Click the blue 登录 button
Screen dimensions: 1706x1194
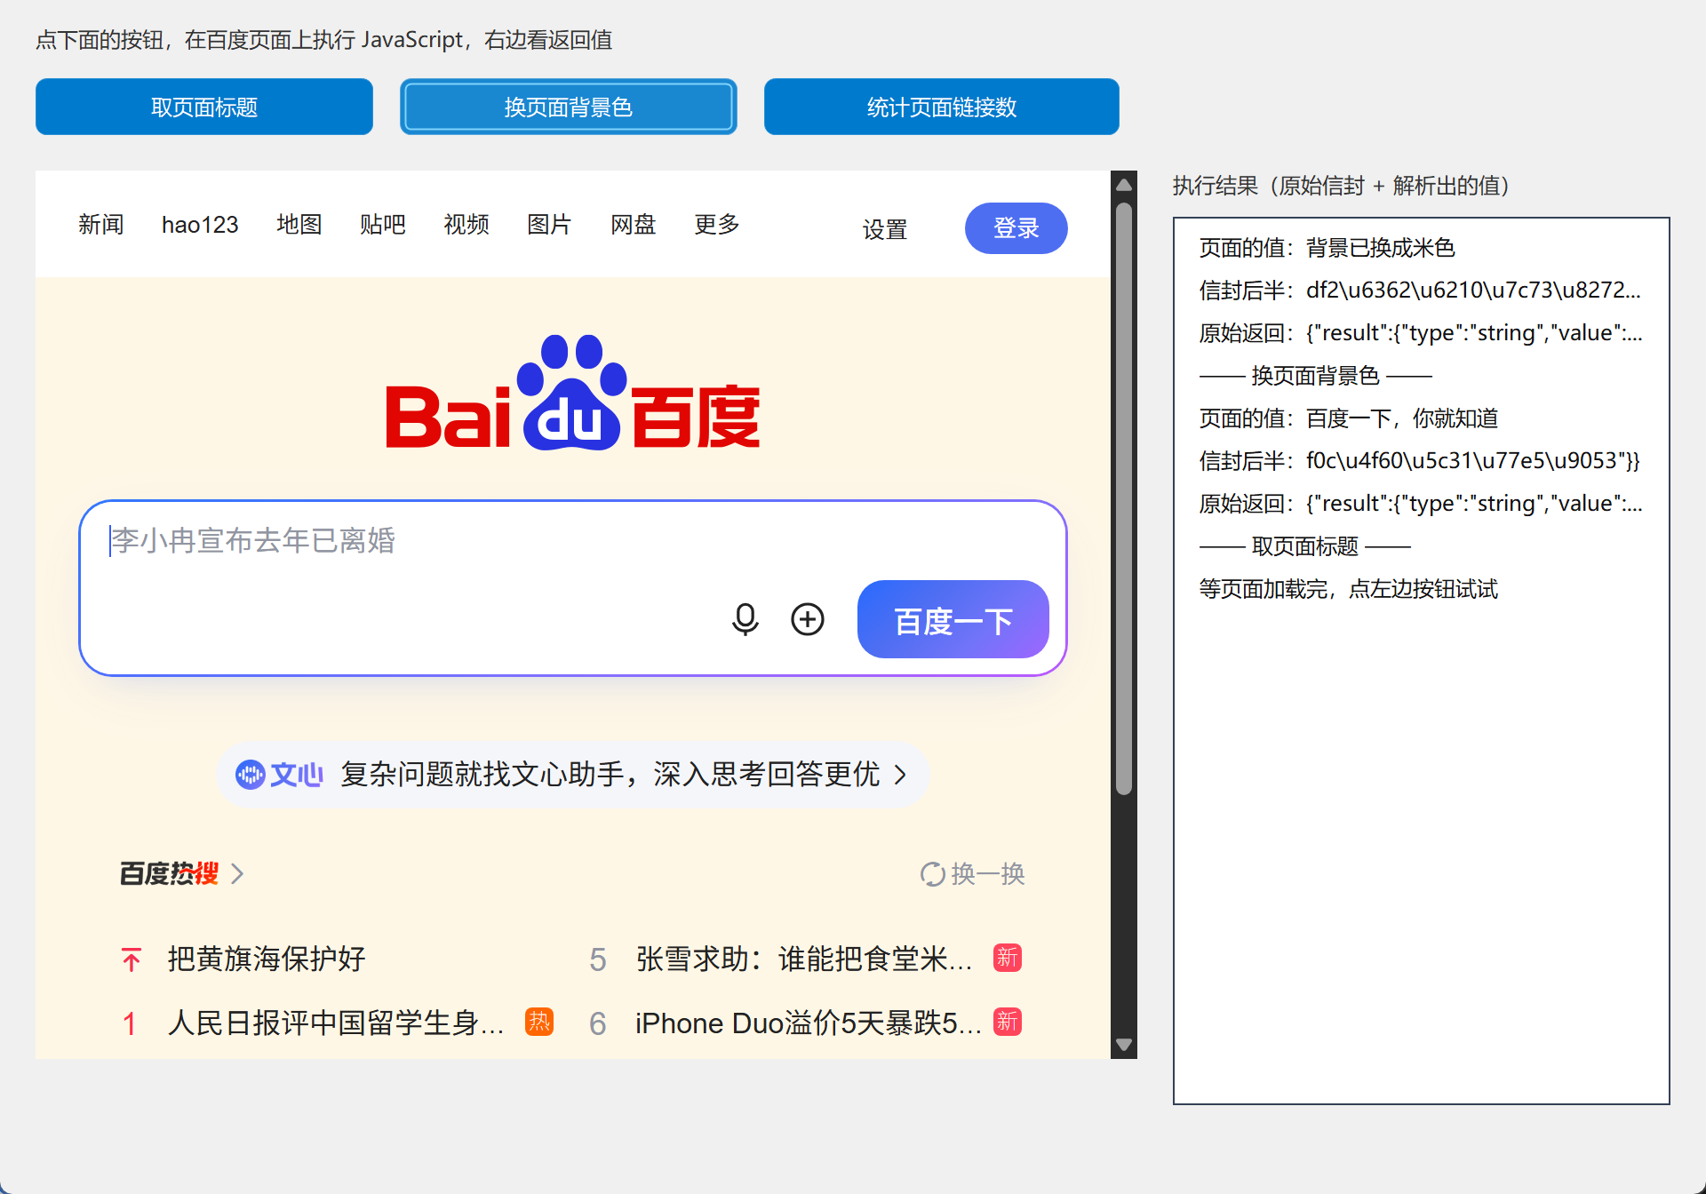[x=1016, y=228]
